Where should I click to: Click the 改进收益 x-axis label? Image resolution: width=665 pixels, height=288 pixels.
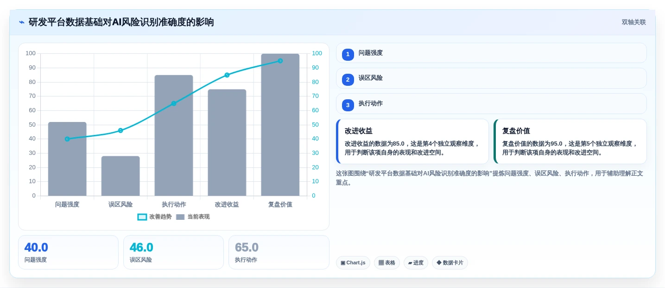pos(227,204)
